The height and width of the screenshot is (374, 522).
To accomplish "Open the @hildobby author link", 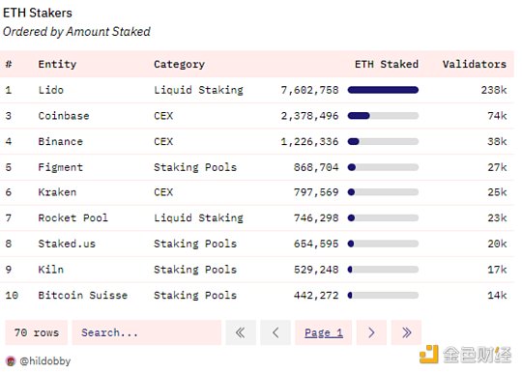I will (x=44, y=361).
